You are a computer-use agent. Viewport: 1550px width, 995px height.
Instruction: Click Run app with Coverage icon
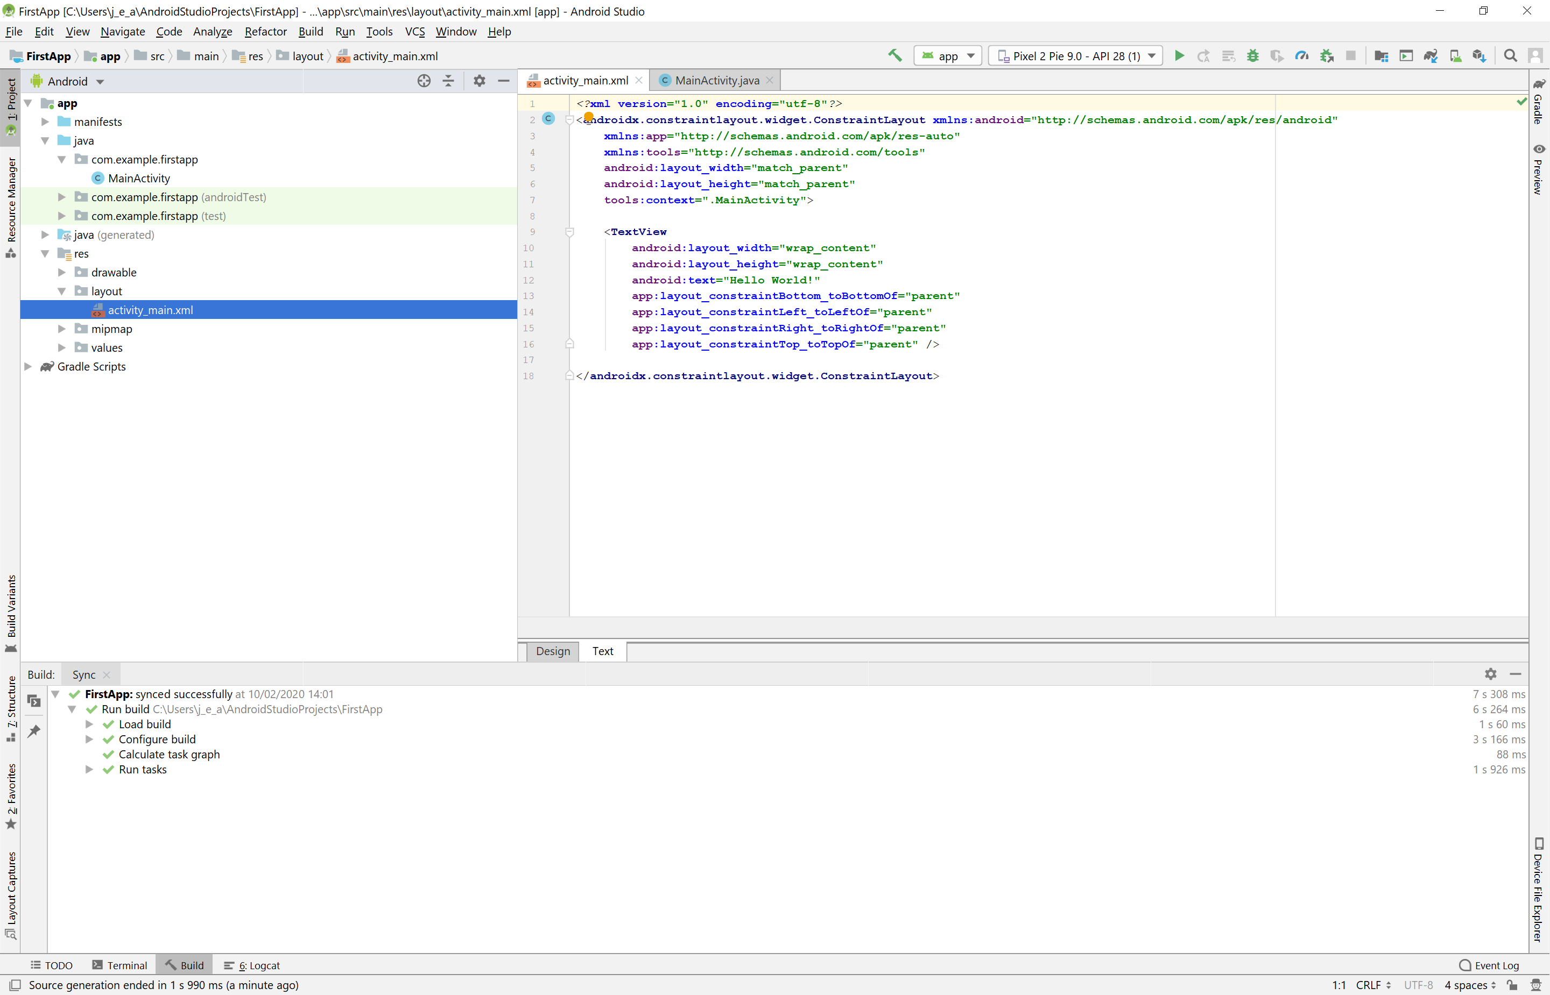(x=1277, y=55)
